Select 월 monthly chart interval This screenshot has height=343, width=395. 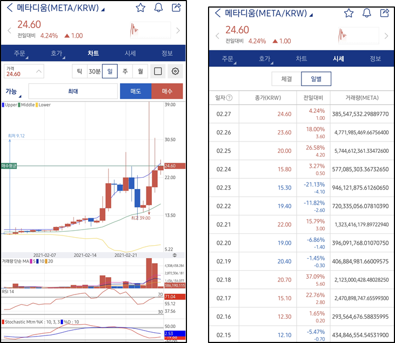tap(140, 71)
